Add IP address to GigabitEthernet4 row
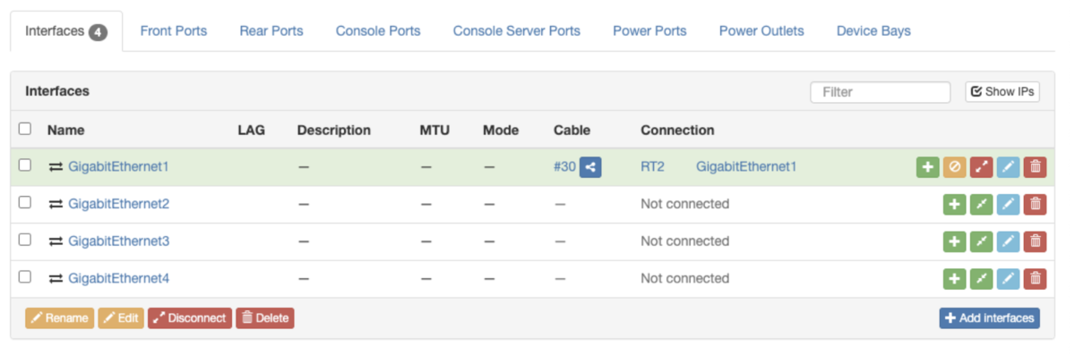This screenshot has width=1075, height=355. coord(955,278)
